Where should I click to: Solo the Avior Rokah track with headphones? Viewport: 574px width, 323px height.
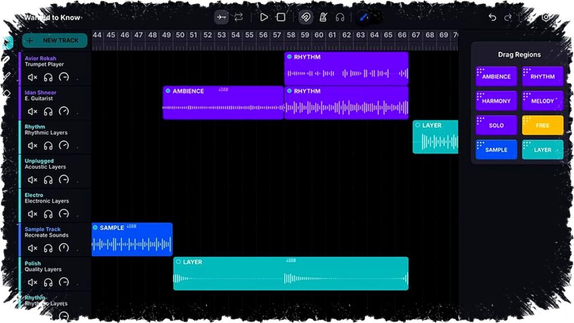tap(48, 77)
